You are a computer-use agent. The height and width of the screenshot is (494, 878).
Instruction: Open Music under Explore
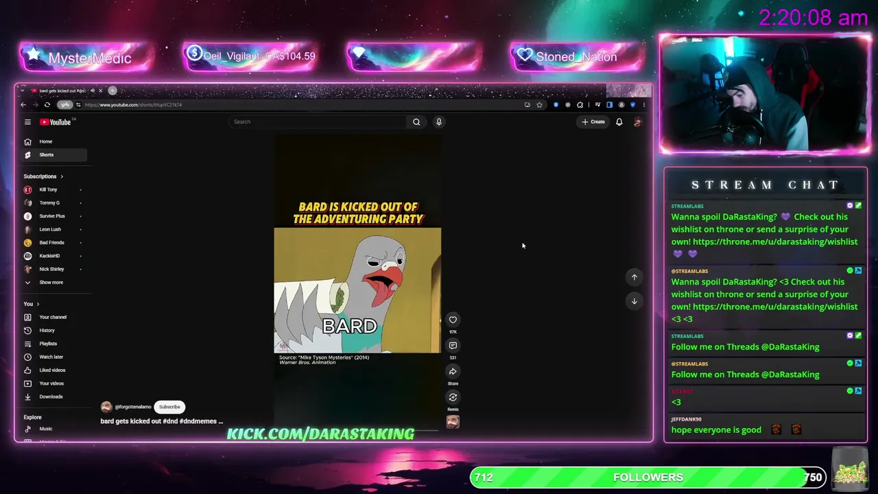[55, 429]
